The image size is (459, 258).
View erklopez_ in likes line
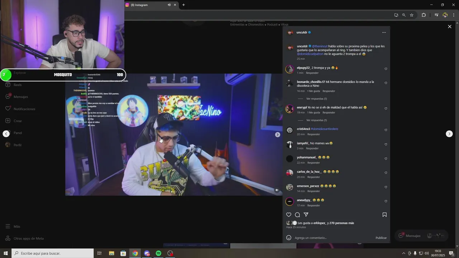[x=320, y=223]
